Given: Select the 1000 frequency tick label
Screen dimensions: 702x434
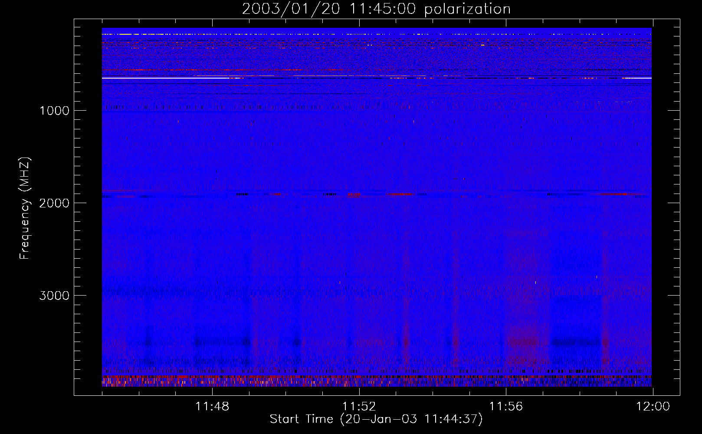Looking at the screenshot, I should (54, 111).
